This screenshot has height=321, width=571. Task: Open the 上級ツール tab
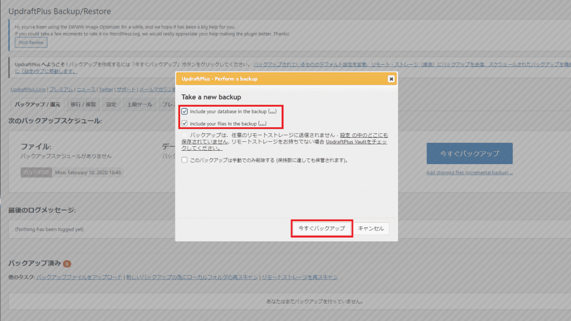139,104
